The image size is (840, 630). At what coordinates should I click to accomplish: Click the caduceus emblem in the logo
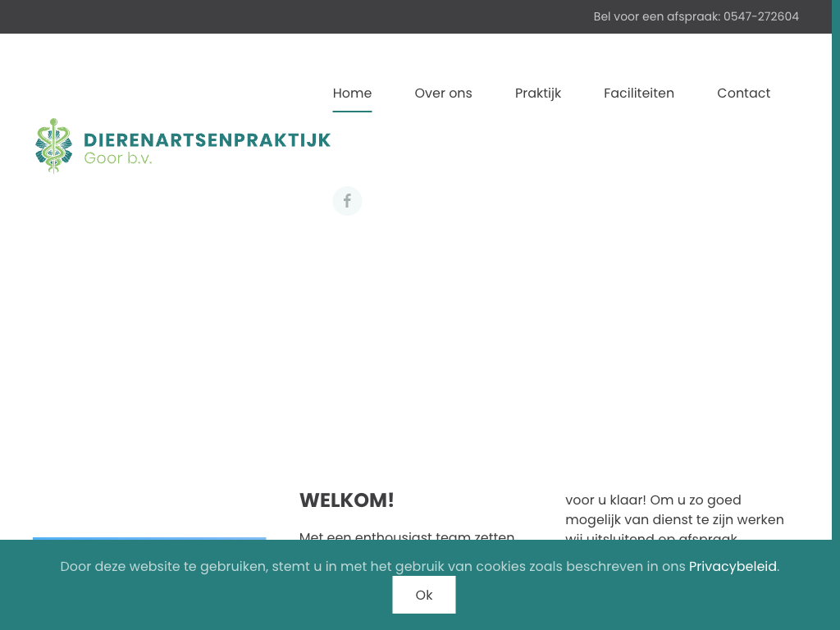53,146
